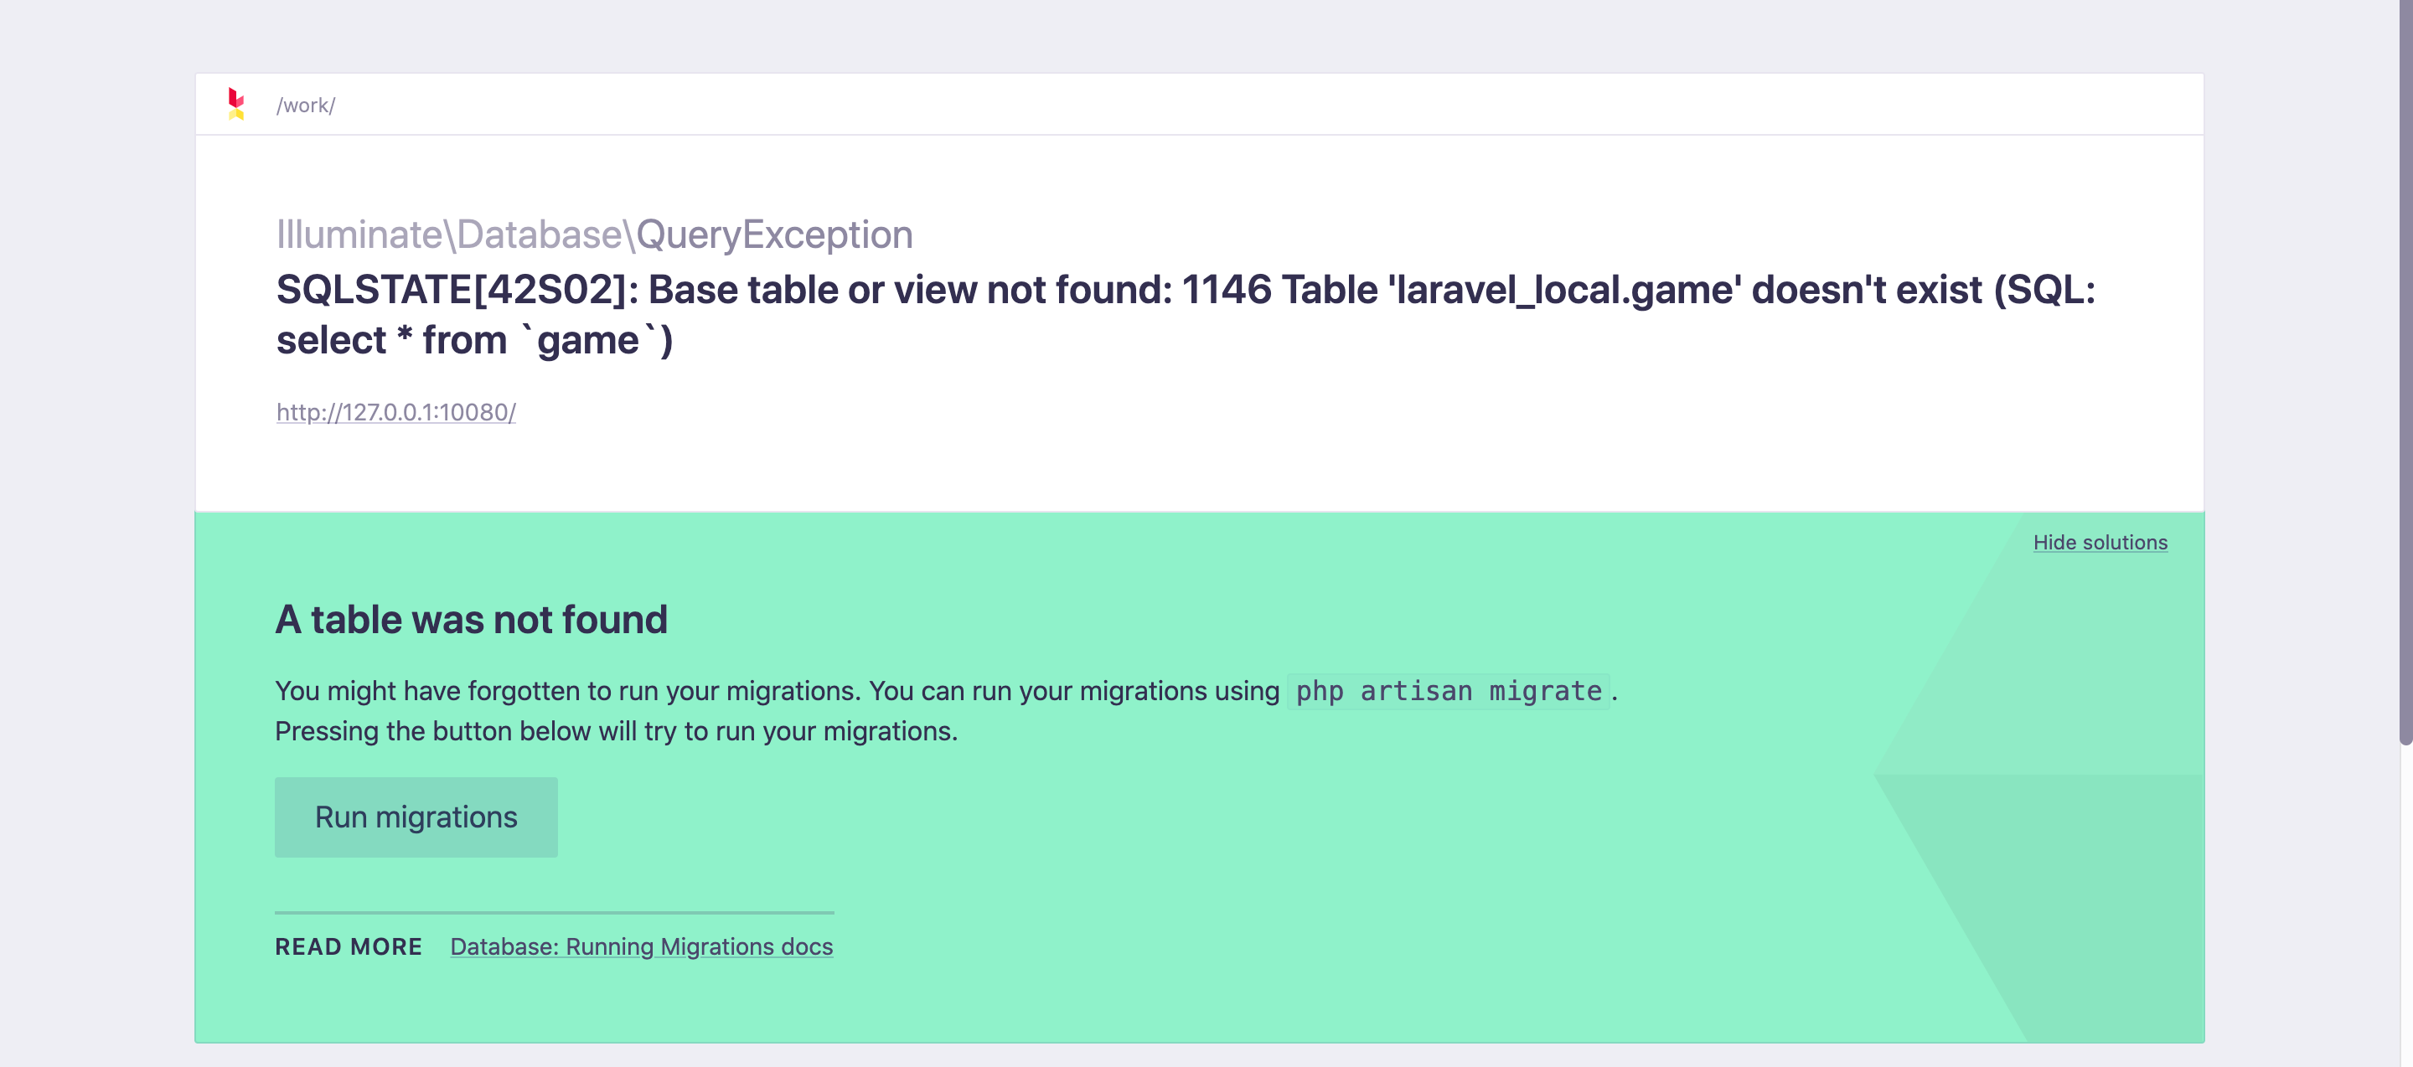The height and width of the screenshot is (1067, 2413).
Task: Click the Hide solutions underlined text
Action: (x=2100, y=542)
